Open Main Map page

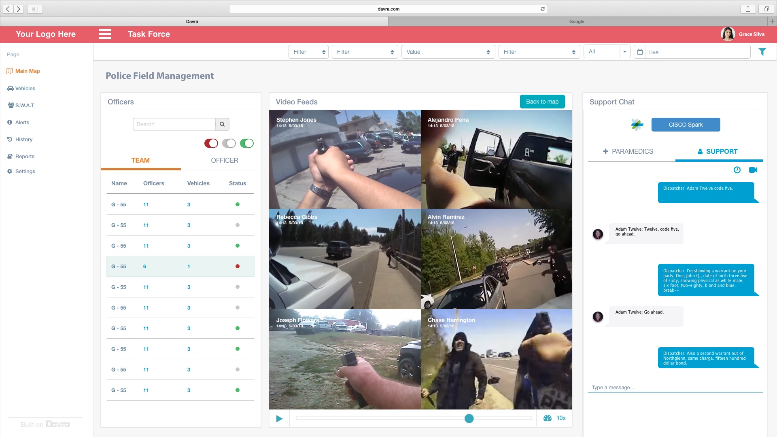[x=23, y=71]
